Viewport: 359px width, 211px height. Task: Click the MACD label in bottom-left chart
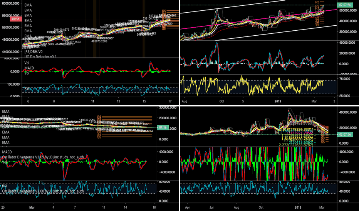pyautogui.click(x=7, y=152)
